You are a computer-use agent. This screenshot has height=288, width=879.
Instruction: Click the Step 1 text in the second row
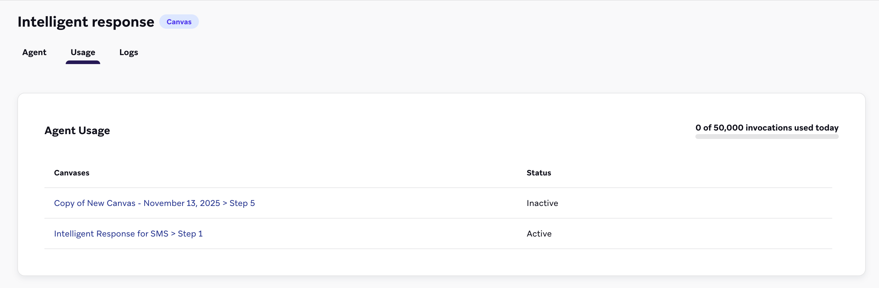[190, 234]
